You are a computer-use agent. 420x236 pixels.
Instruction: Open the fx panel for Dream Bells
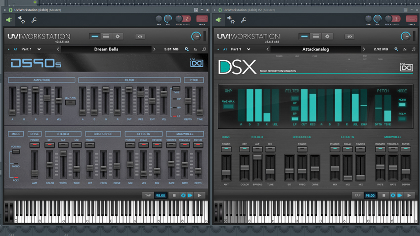coord(195,49)
